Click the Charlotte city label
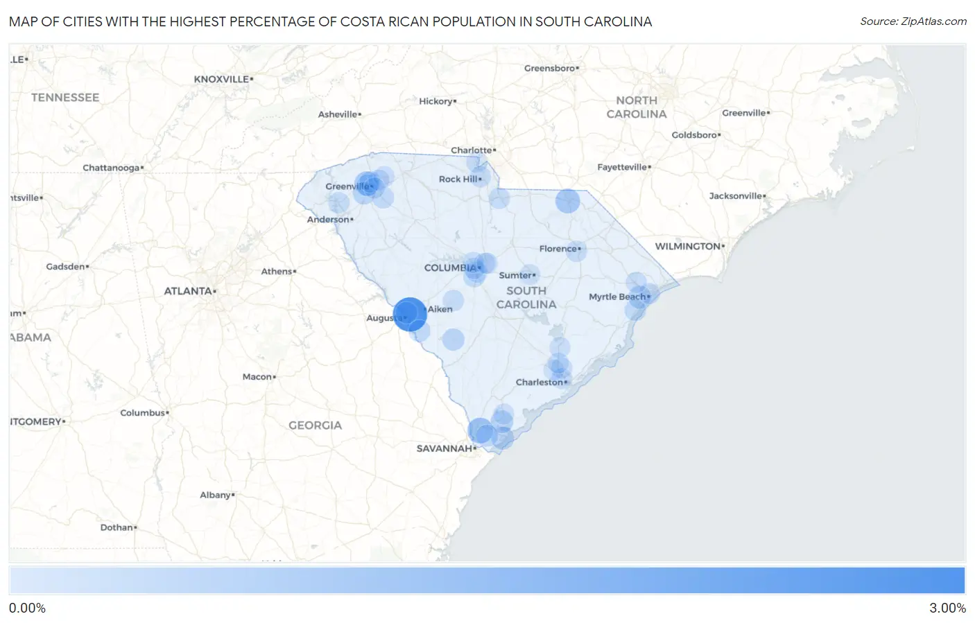Screen dimensions: 975x623 (x=472, y=150)
